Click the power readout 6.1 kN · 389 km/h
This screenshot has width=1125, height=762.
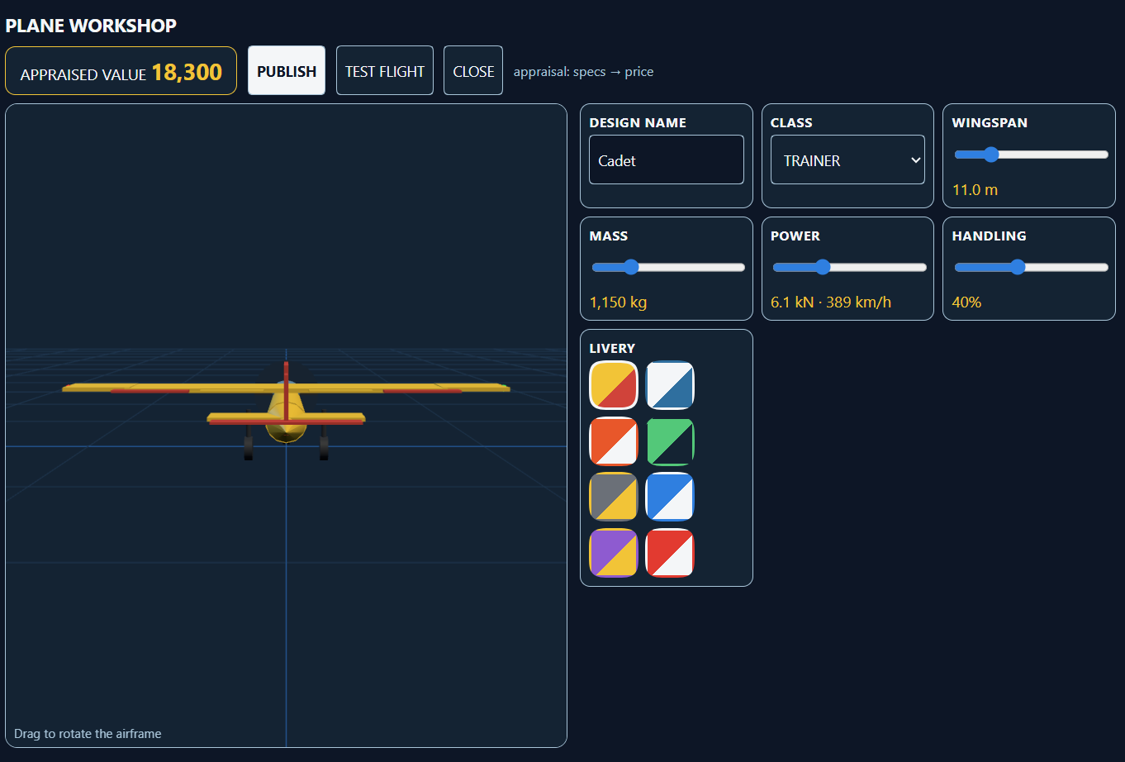click(x=831, y=302)
